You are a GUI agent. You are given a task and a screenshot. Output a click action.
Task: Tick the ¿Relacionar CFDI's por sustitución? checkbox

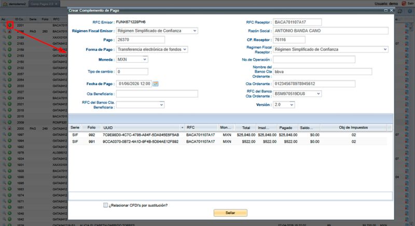pos(106,205)
